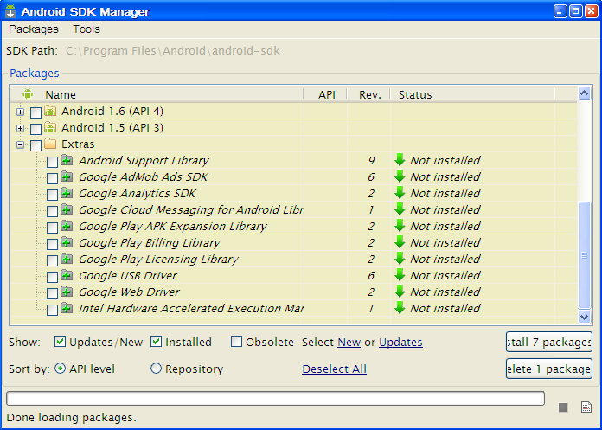
Task: Click green download arrow for Intel Hardware Accelerated Execution
Action: [400, 308]
